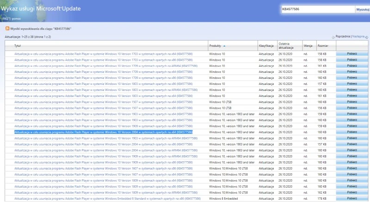Sort results by the Rozmiar column header
The image size is (370, 202).
pos(322,46)
